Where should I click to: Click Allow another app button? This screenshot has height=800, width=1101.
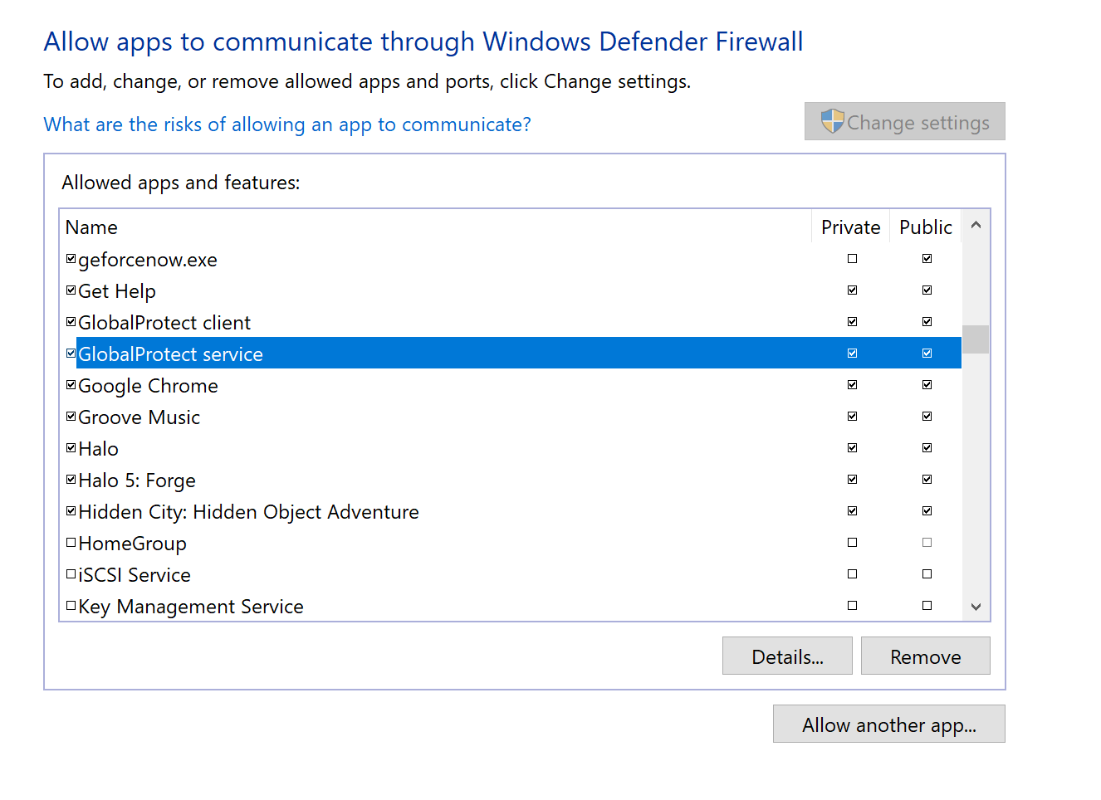[x=888, y=724]
